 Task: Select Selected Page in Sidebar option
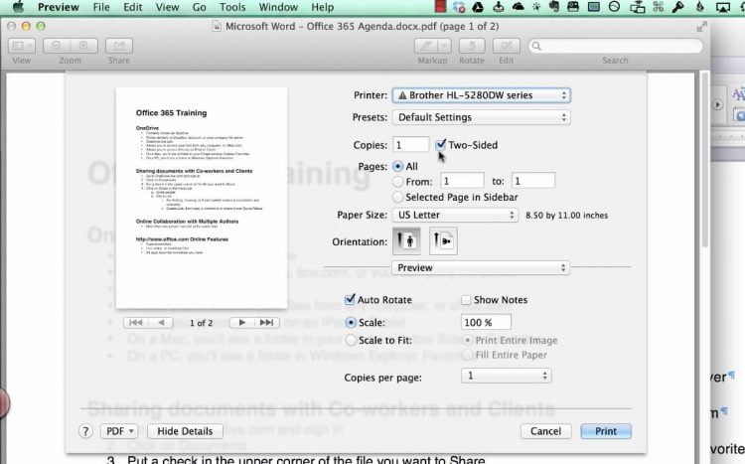pos(397,197)
